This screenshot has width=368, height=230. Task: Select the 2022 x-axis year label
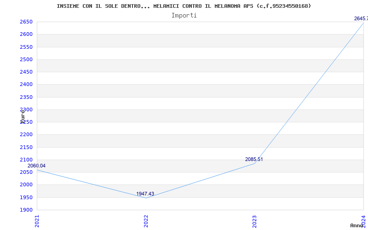click(x=146, y=221)
